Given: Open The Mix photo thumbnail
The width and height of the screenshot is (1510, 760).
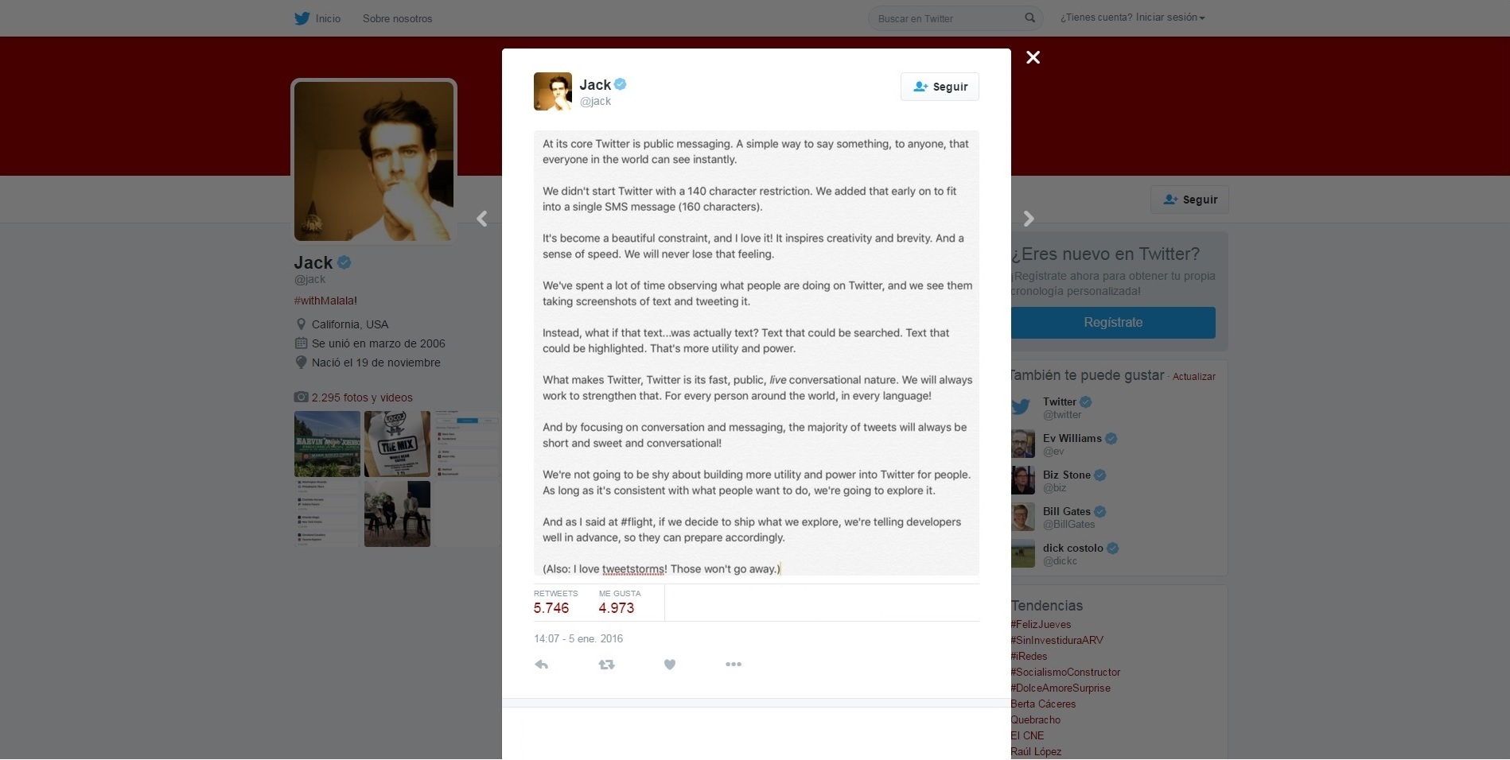Looking at the screenshot, I should coord(397,444).
